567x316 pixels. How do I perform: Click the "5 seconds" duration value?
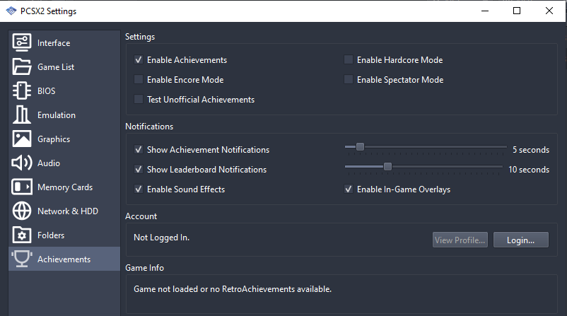click(531, 150)
